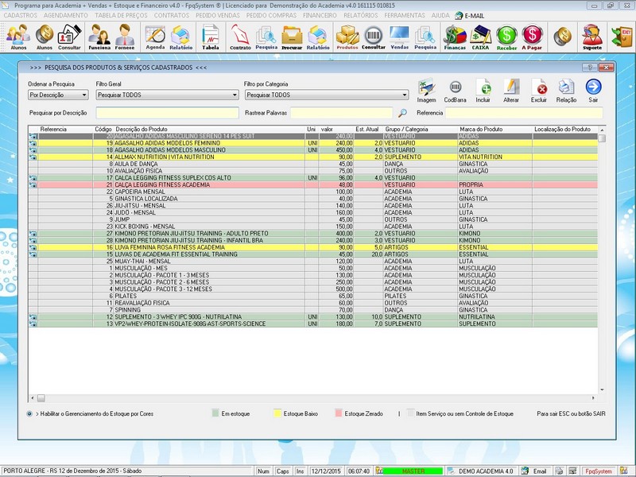Viewport: 636px width, 477px height.
Task: Open the CodBarra barcode tool
Action: pyautogui.click(x=455, y=88)
